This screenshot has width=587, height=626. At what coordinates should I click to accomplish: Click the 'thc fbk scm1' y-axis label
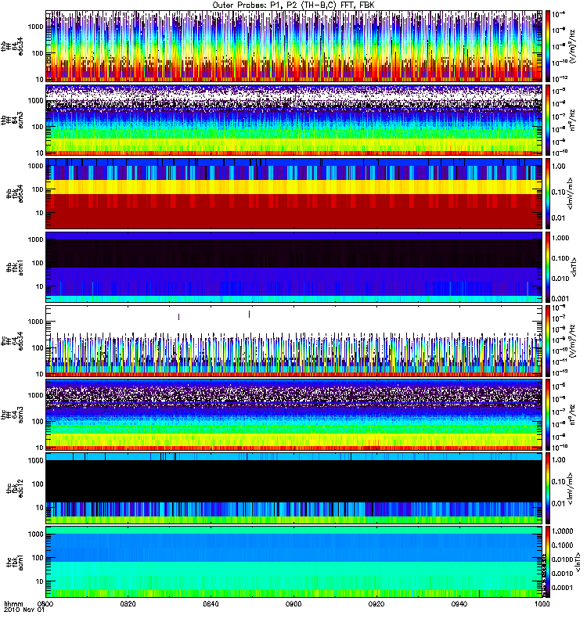(x=14, y=562)
